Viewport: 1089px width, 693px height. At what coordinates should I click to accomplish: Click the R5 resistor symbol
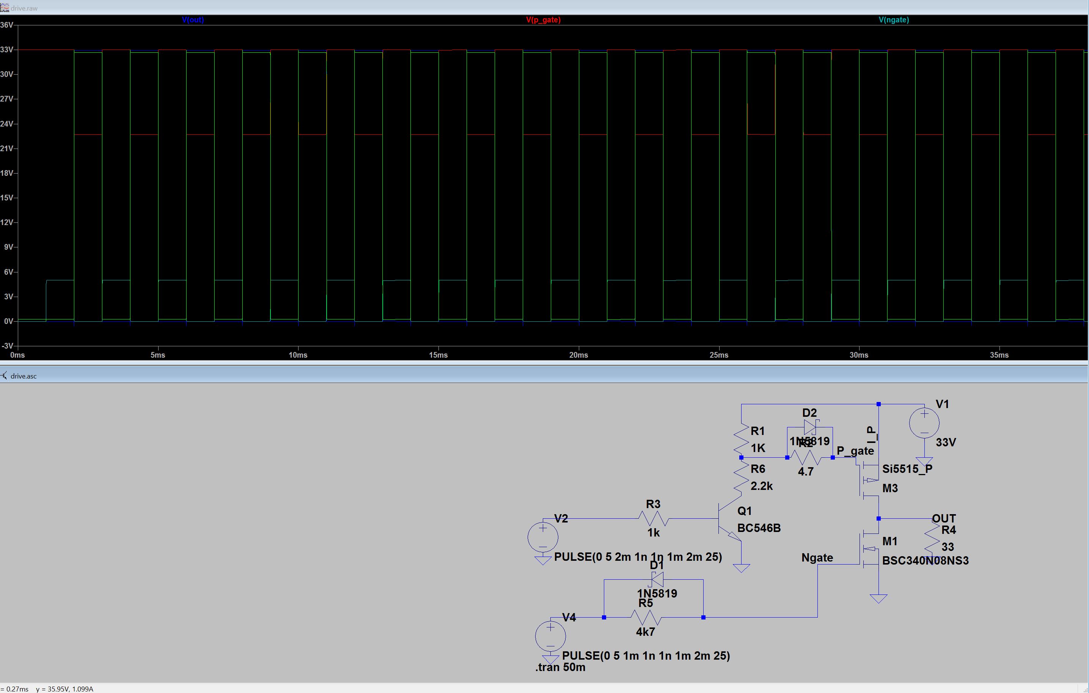point(646,617)
